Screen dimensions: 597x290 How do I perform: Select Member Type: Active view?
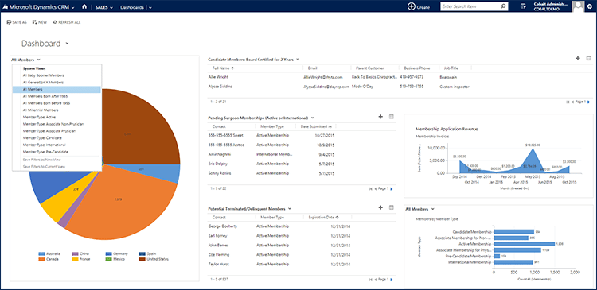[39, 117]
